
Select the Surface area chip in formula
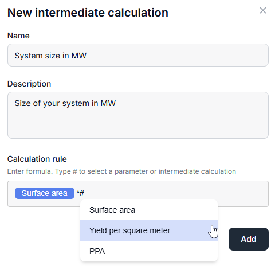pyautogui.click(x=45, y=193)
